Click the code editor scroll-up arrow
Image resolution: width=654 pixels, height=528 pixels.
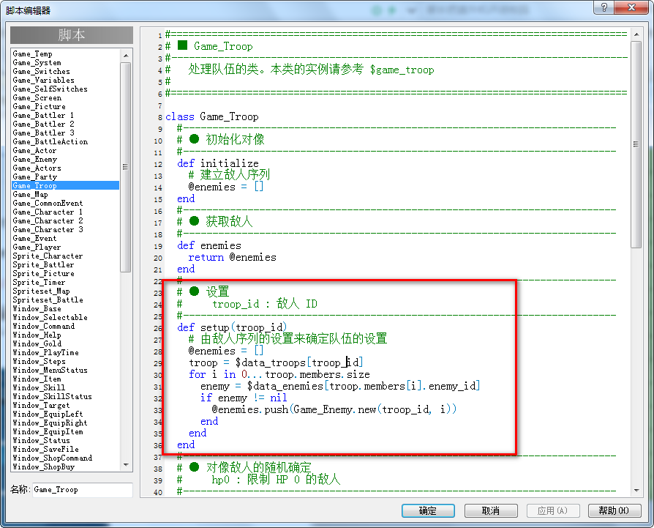point(636,34)
